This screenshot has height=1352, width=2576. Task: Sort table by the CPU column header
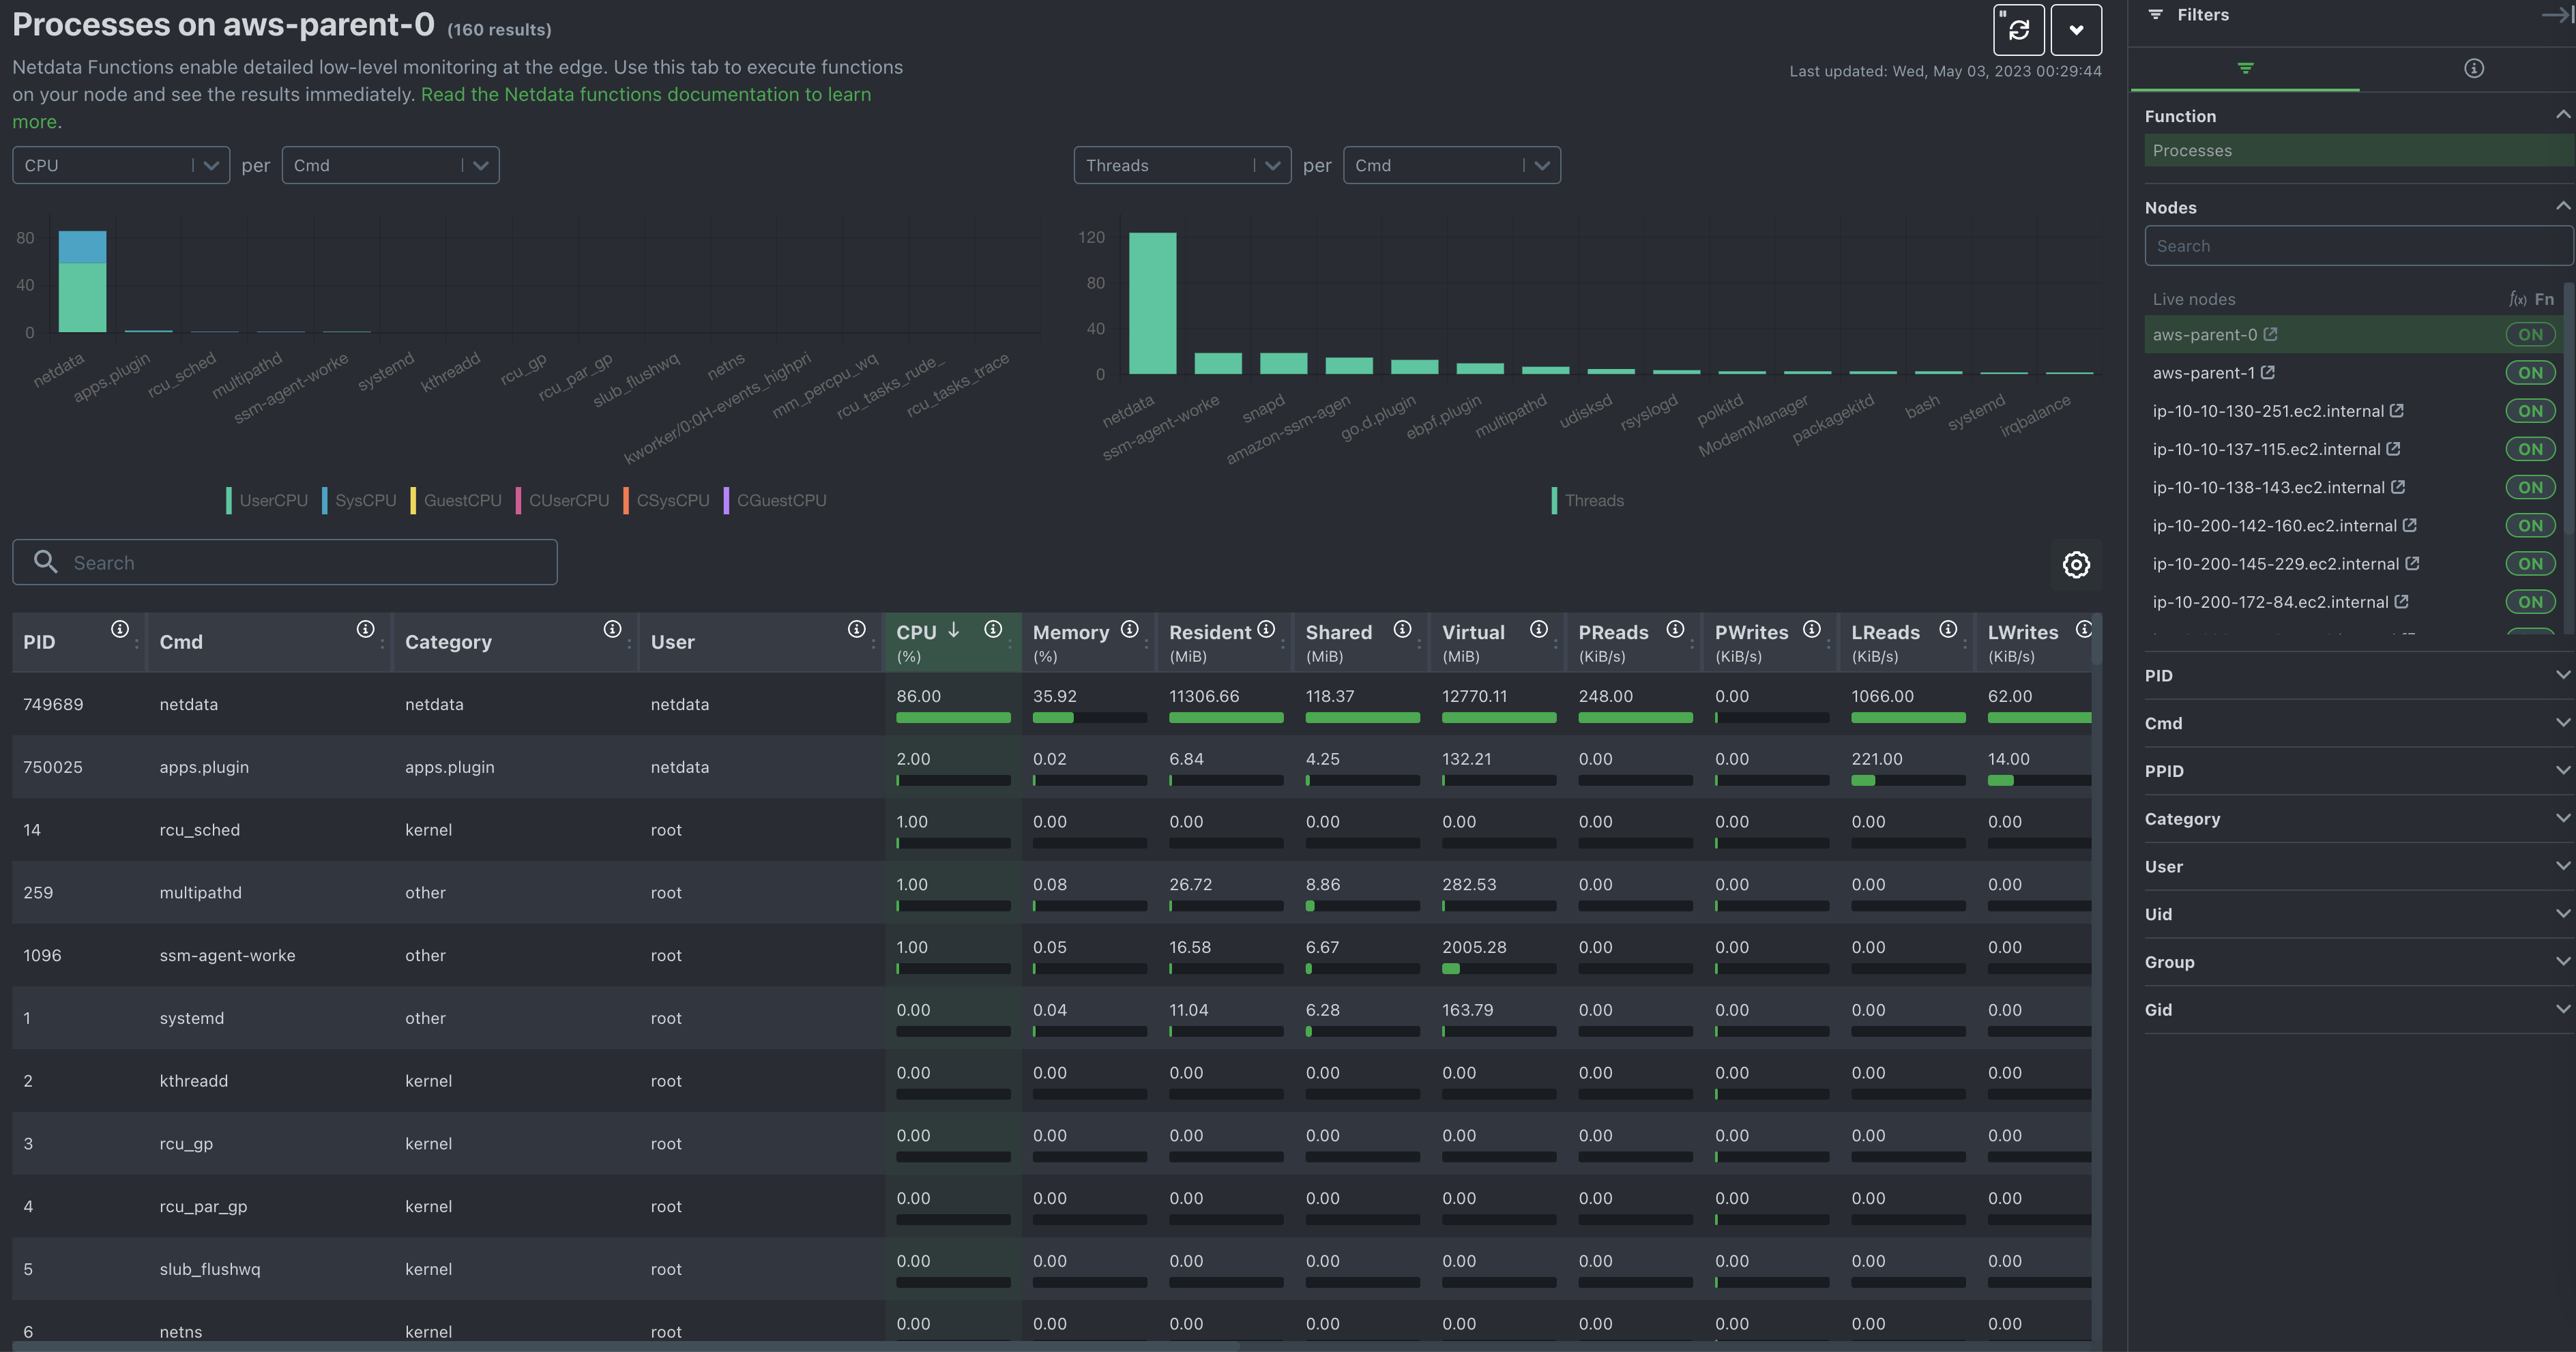(917, 633)
